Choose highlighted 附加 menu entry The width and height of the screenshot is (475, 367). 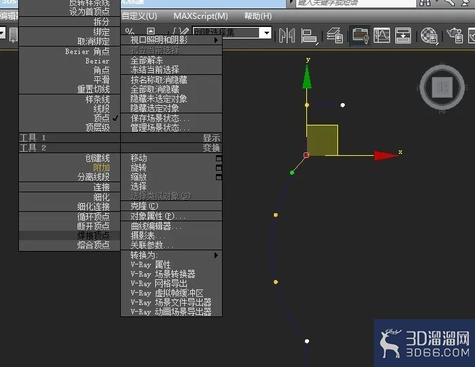(x=69, y=167)
